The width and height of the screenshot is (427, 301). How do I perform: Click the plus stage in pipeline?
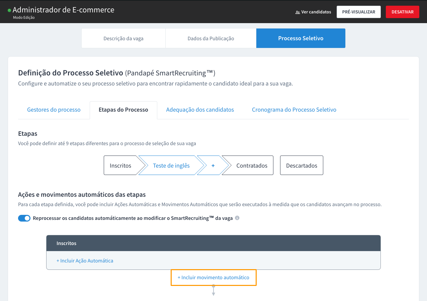coord(213,165)
